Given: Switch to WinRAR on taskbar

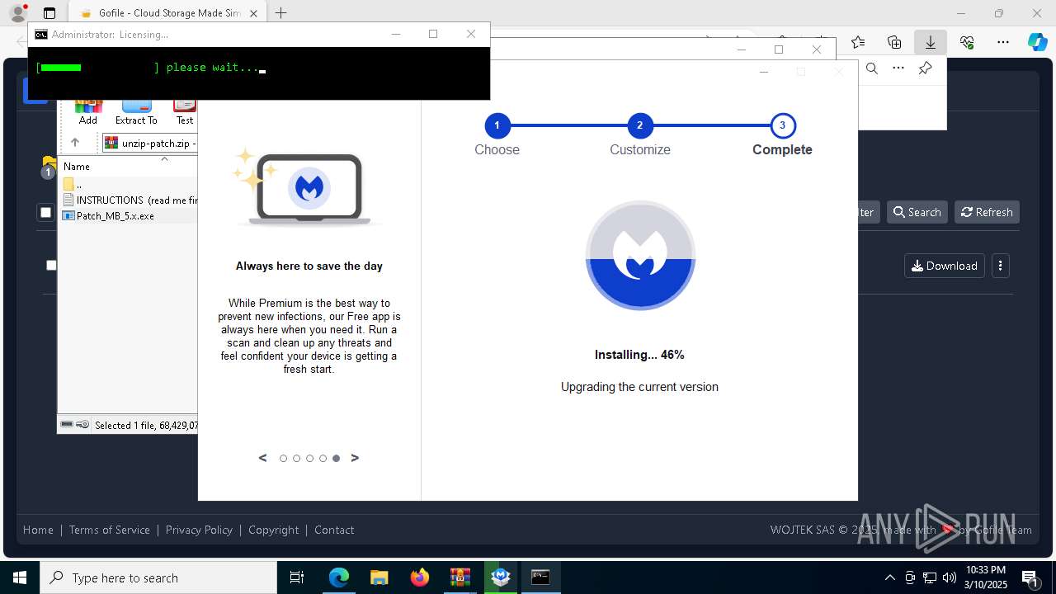Looking at the screenshot, I should 460,577.
